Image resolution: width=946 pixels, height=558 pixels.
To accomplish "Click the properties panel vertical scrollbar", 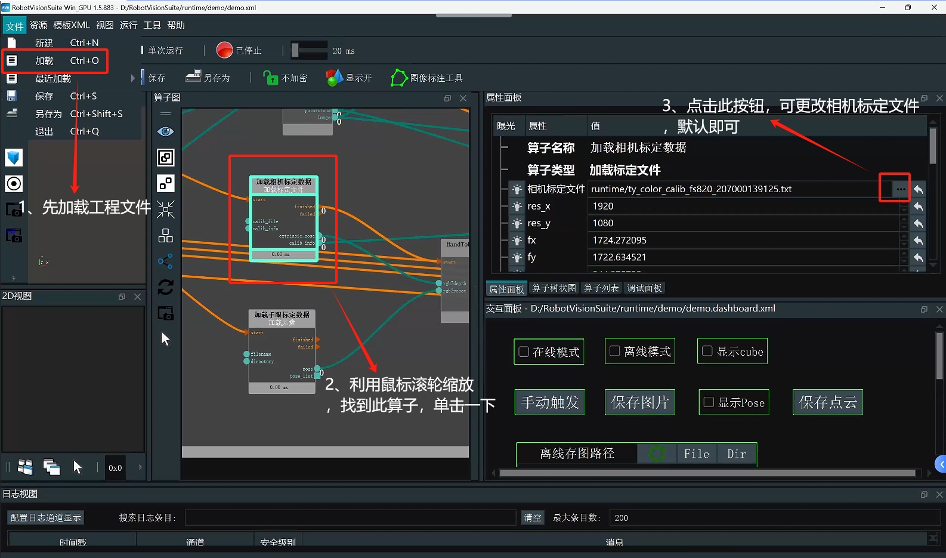I will (x=933, y=146).
